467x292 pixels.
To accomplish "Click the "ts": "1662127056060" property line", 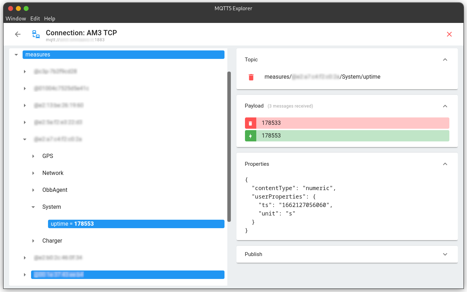I will click(296, 205).
